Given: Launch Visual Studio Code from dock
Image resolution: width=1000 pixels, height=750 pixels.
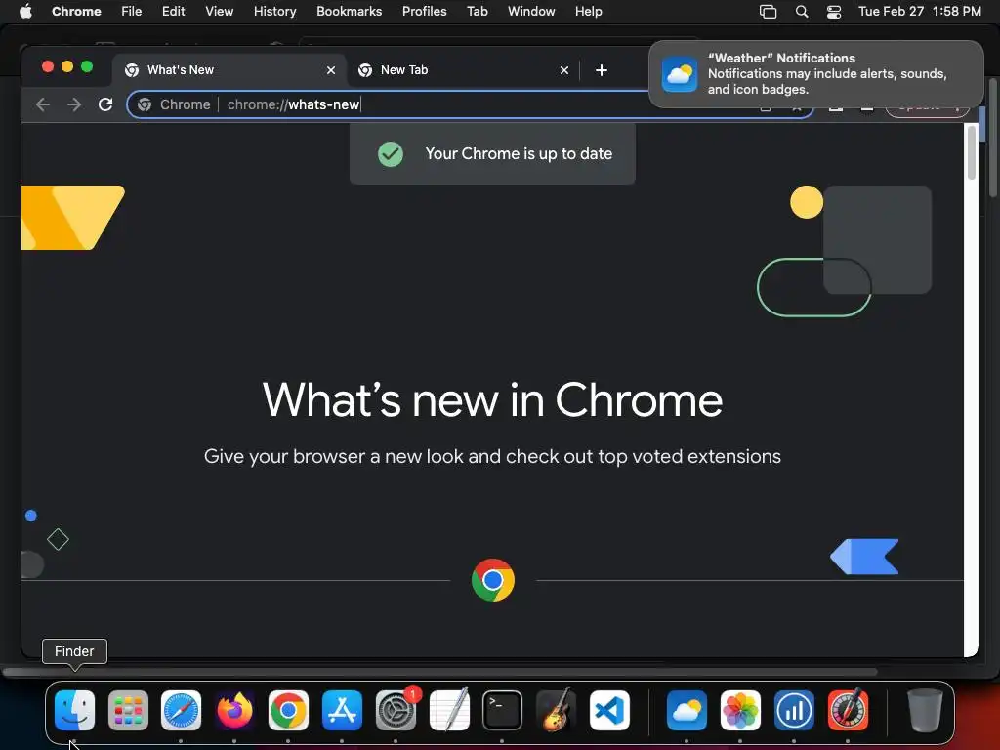Looking at the screenshot, I should [x=609, y=710].
